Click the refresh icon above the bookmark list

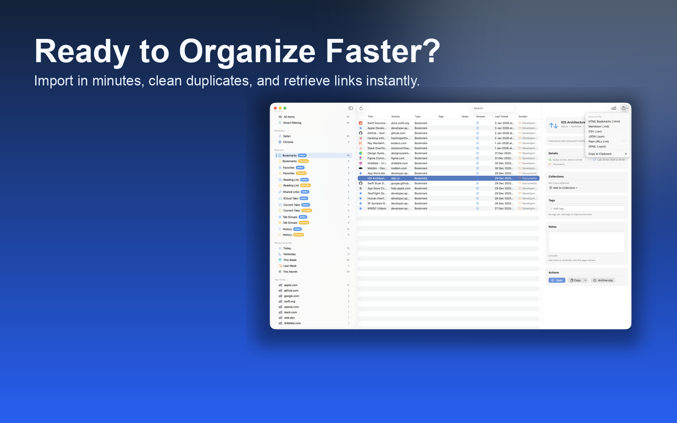point(361,108)
